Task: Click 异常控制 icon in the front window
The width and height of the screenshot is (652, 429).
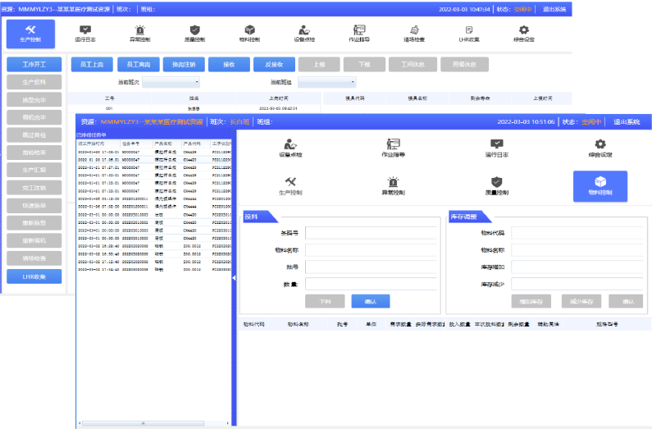Action: pos(393,186)
